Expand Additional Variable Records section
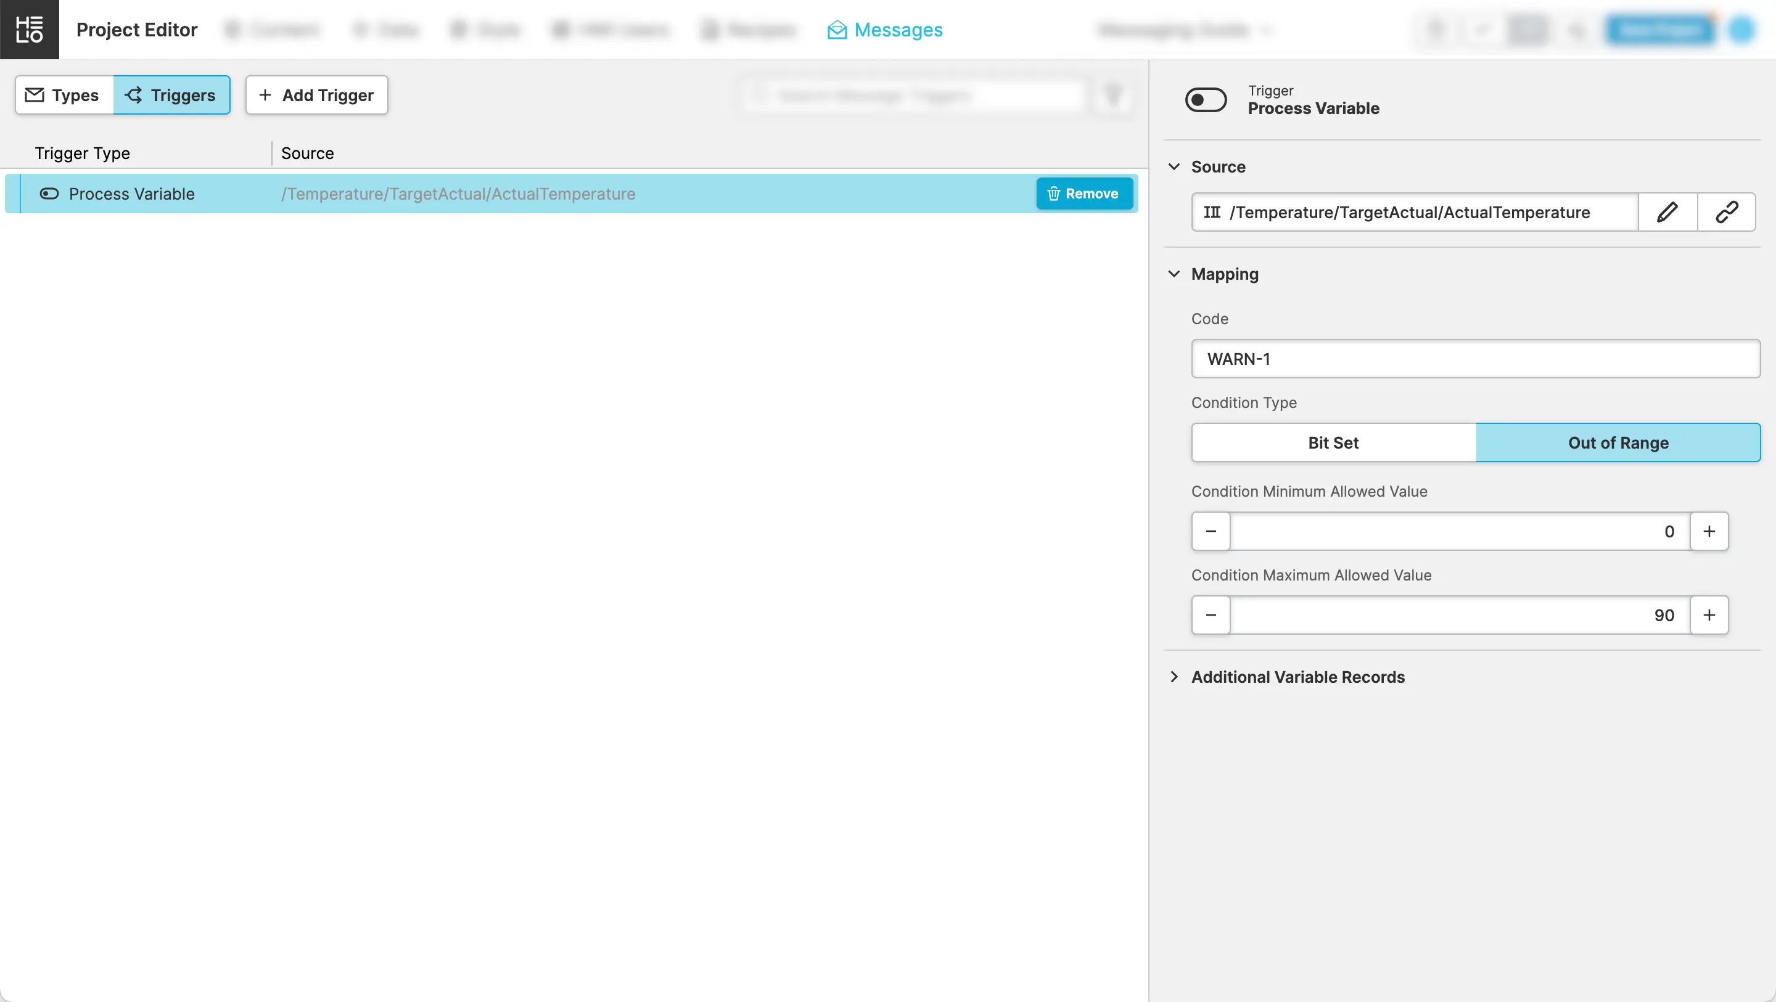 click(x=1174, y=677)
